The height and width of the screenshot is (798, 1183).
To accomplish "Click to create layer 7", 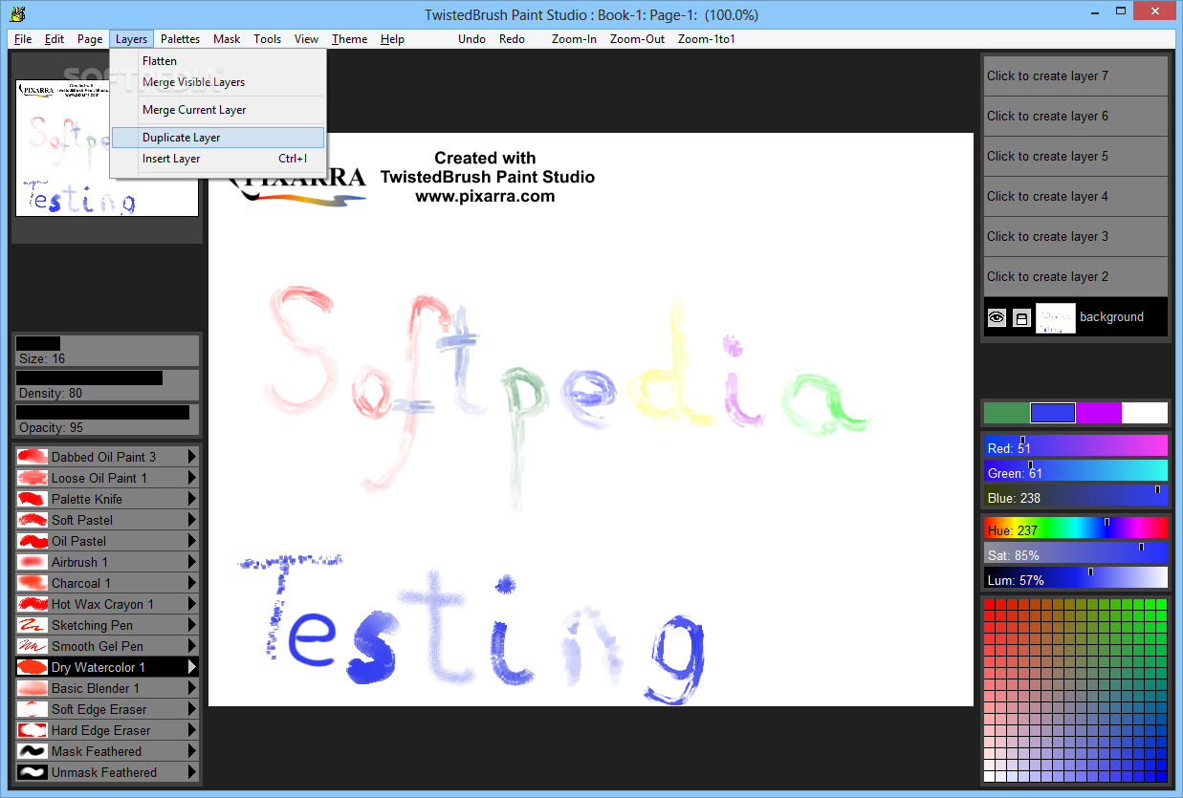I will [1076, 75].
